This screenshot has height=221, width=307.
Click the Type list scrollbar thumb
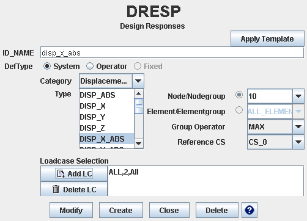tap(139, 106)
